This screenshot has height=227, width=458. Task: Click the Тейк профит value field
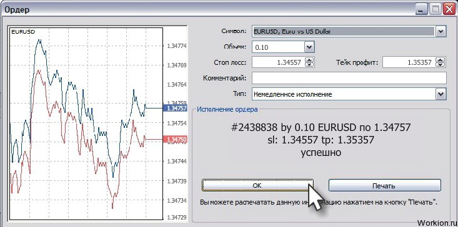[x=409, y=62]
